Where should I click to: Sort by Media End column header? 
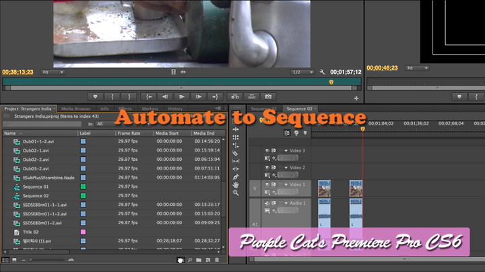click(x=207, y=133)
